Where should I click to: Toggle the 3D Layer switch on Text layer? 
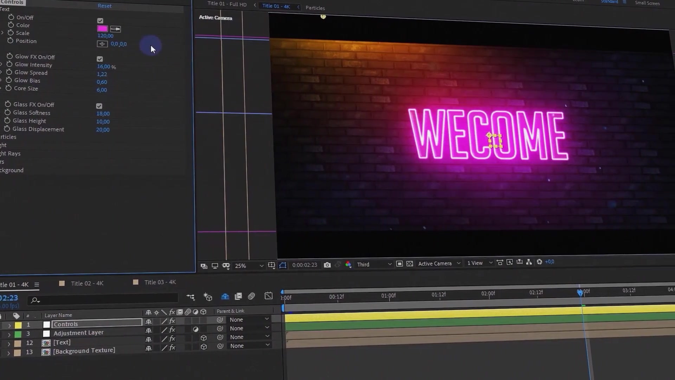[204, 338]
